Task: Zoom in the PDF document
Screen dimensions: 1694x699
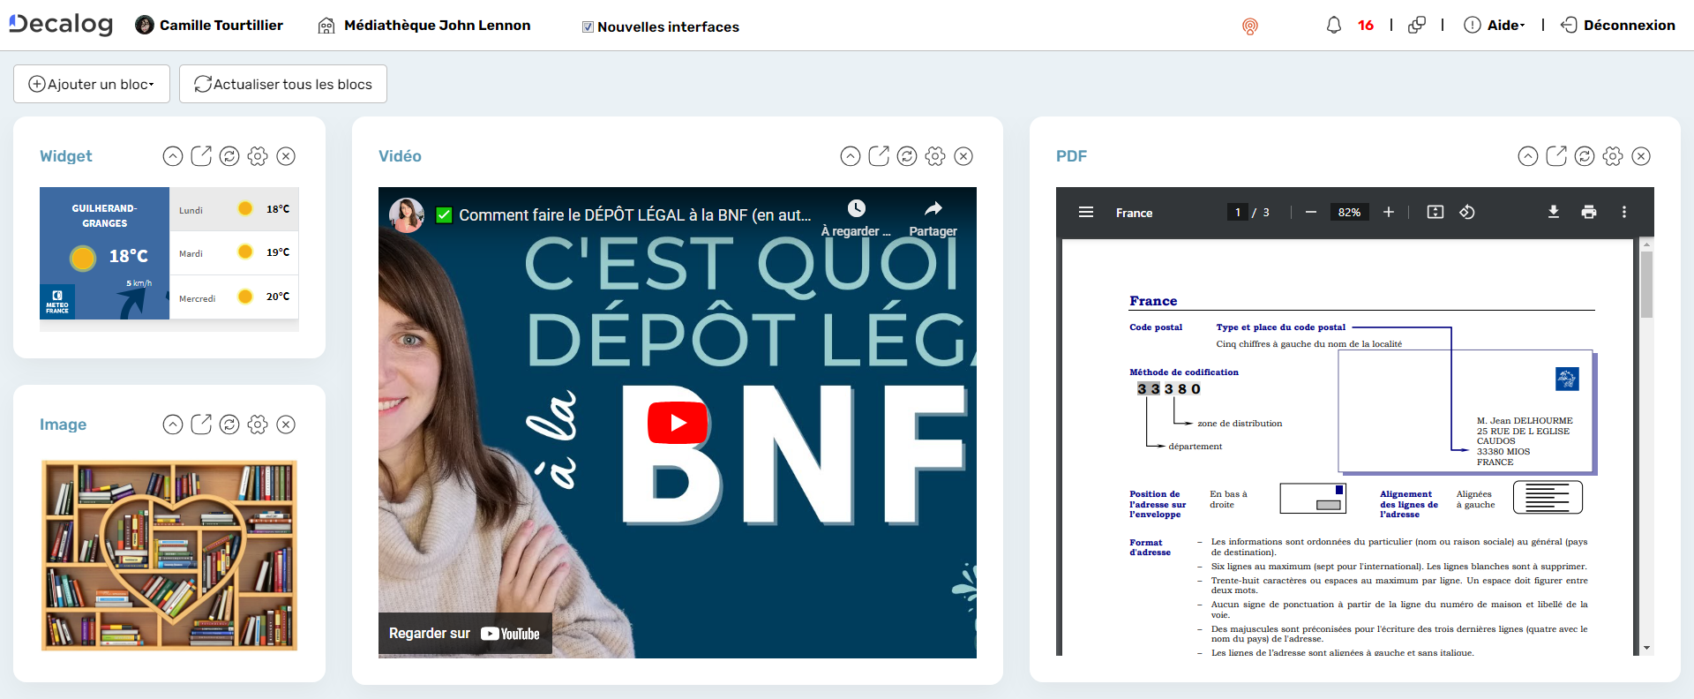Action: point(1389,213)
